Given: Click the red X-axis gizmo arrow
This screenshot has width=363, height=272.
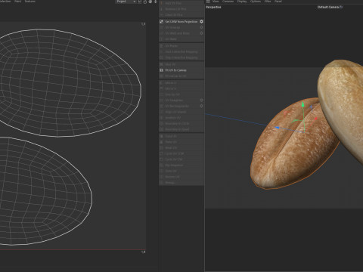Looking at the screenshot, I should click(315, 119).
